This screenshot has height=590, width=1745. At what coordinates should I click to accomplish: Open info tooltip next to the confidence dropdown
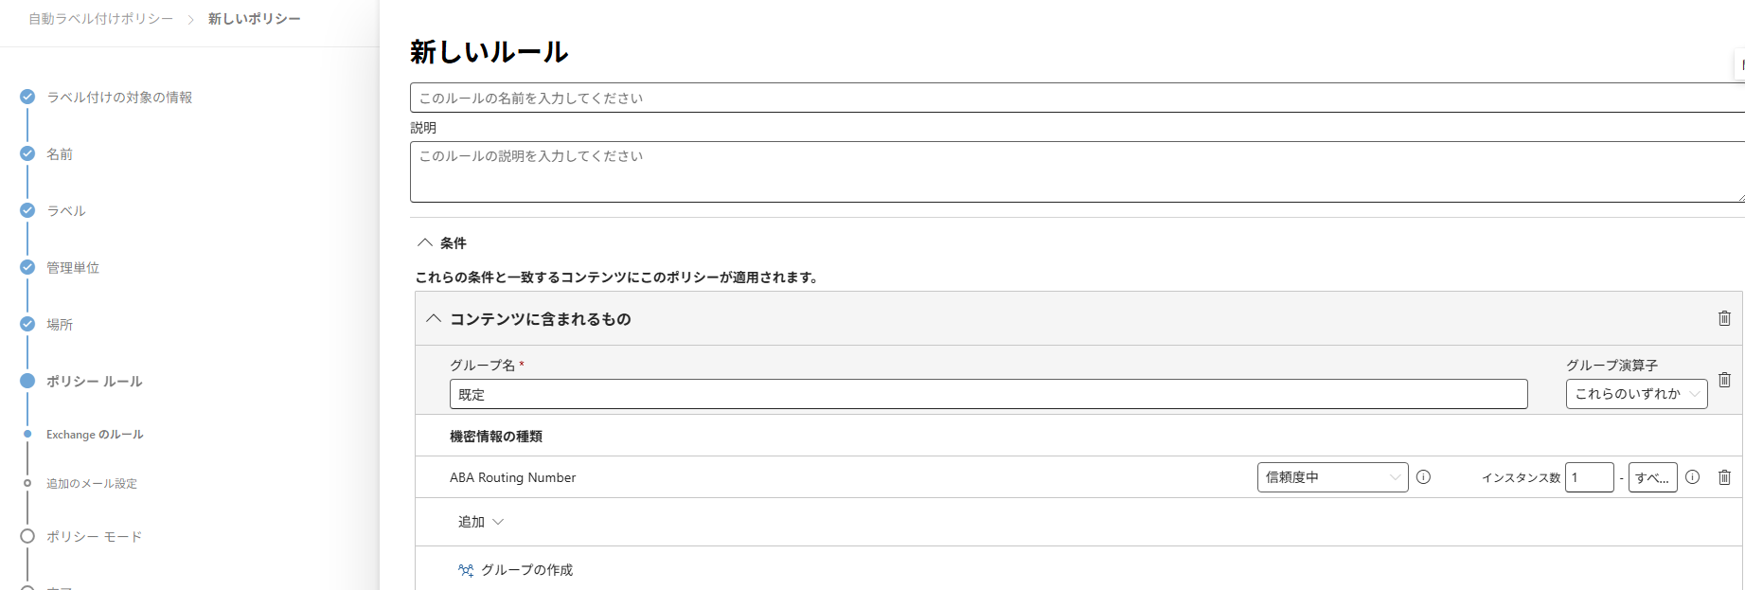pos(1423,477)
